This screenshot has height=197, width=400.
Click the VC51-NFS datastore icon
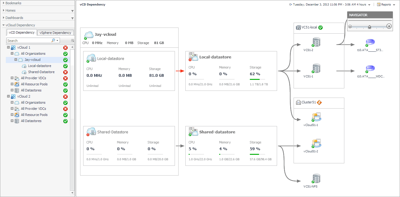point(316,178)
